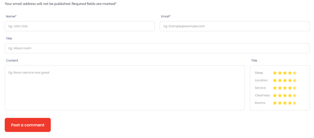This screenshot has height=138, width=314.
Task: Click the first Service star
Action: (275, 88)
